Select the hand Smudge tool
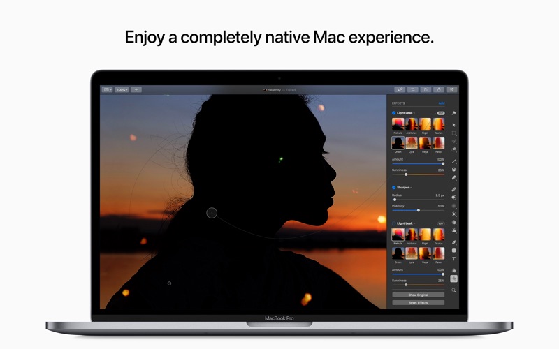 [453, 230]
